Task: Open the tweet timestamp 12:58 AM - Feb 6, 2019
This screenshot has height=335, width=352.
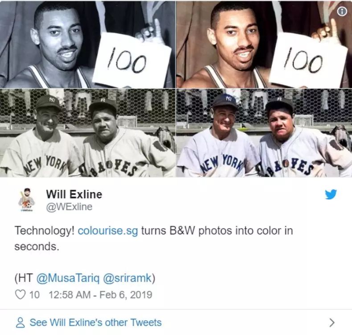Action: click(x=100, y=295)
